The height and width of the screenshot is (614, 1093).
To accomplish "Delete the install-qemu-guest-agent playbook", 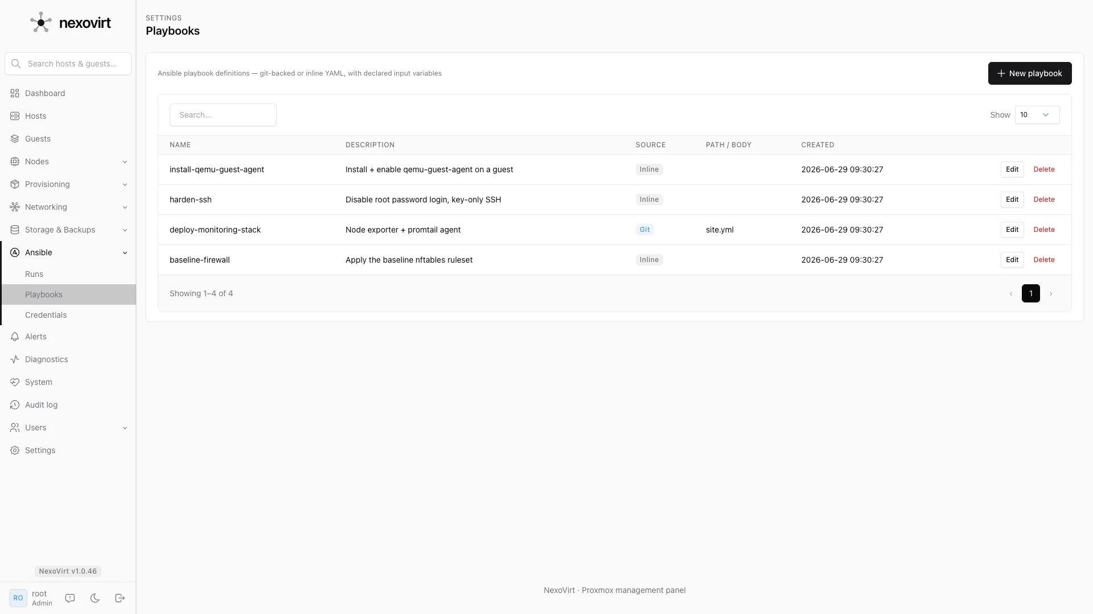I will coord(1044,169).
